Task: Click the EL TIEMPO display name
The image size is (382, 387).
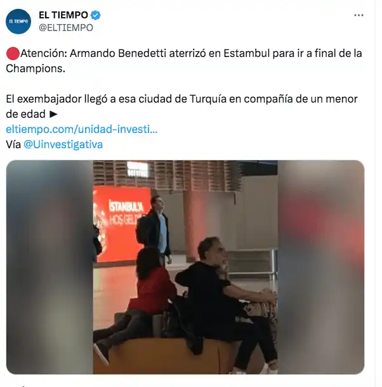Action: pos(63,15)
